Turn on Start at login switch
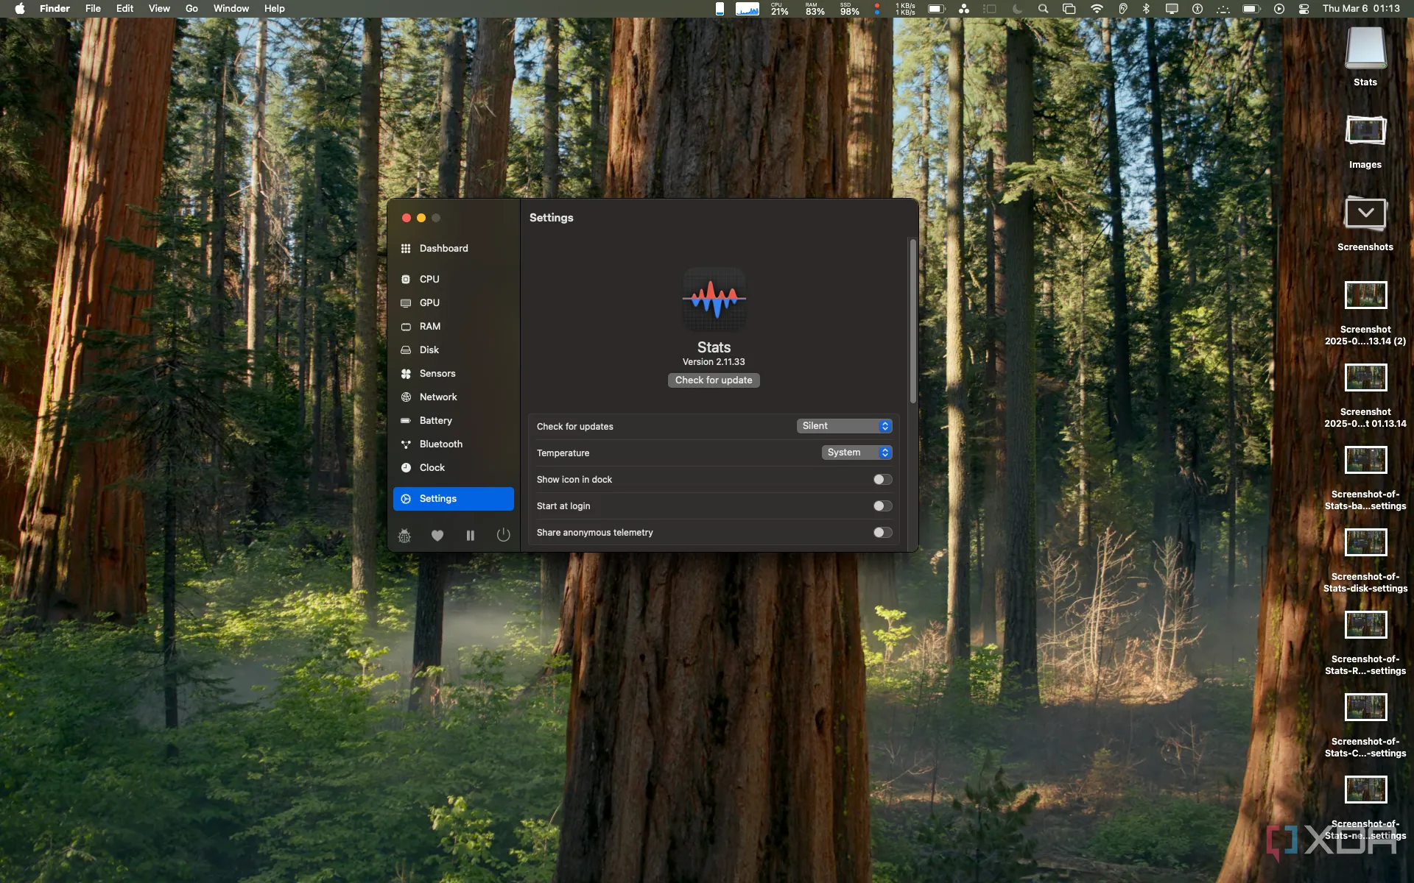The height and width of the screenshot is (883, 1414). point(882,506)
